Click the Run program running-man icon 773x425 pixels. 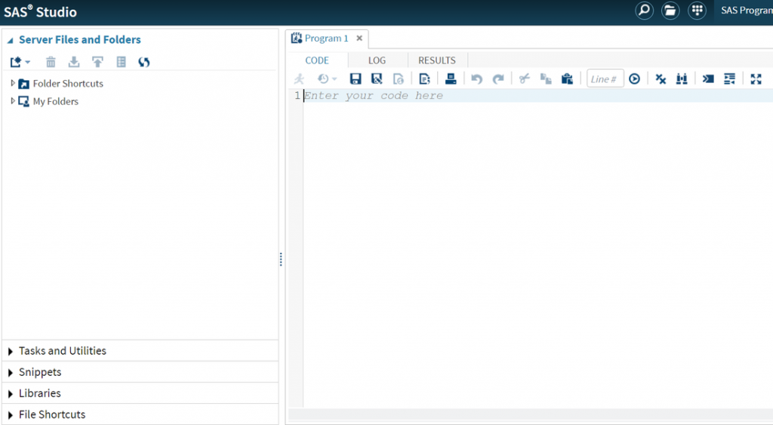(299, 79)
